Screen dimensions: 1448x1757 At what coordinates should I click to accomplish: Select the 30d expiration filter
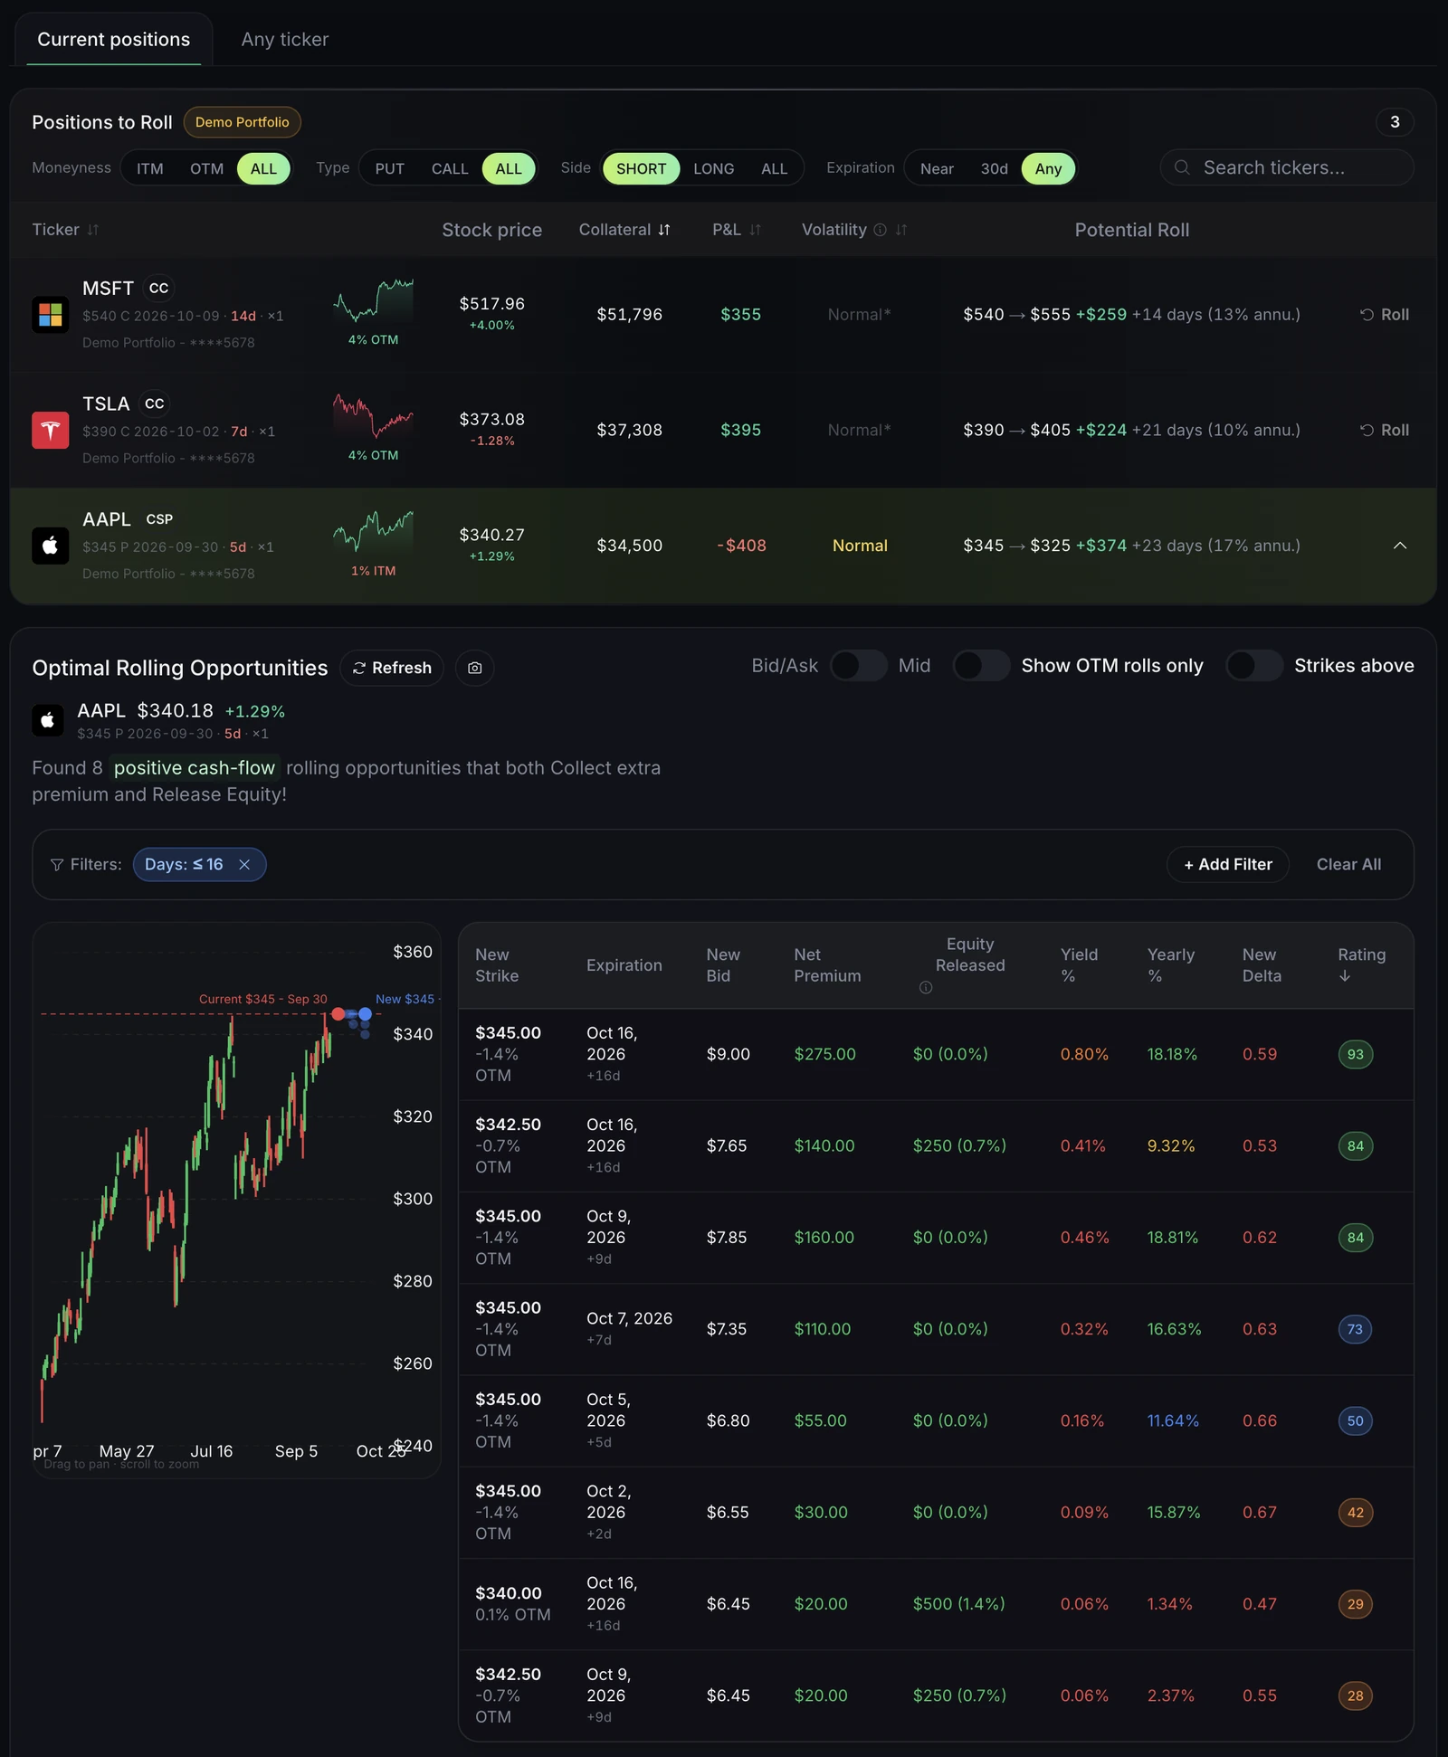click(x=994, y=168)
